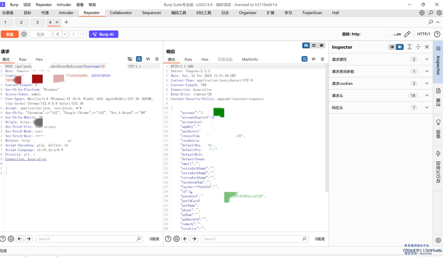Open Burp settings gear at top right
This screenshot has height=257, width=443.
click(439, 13)
